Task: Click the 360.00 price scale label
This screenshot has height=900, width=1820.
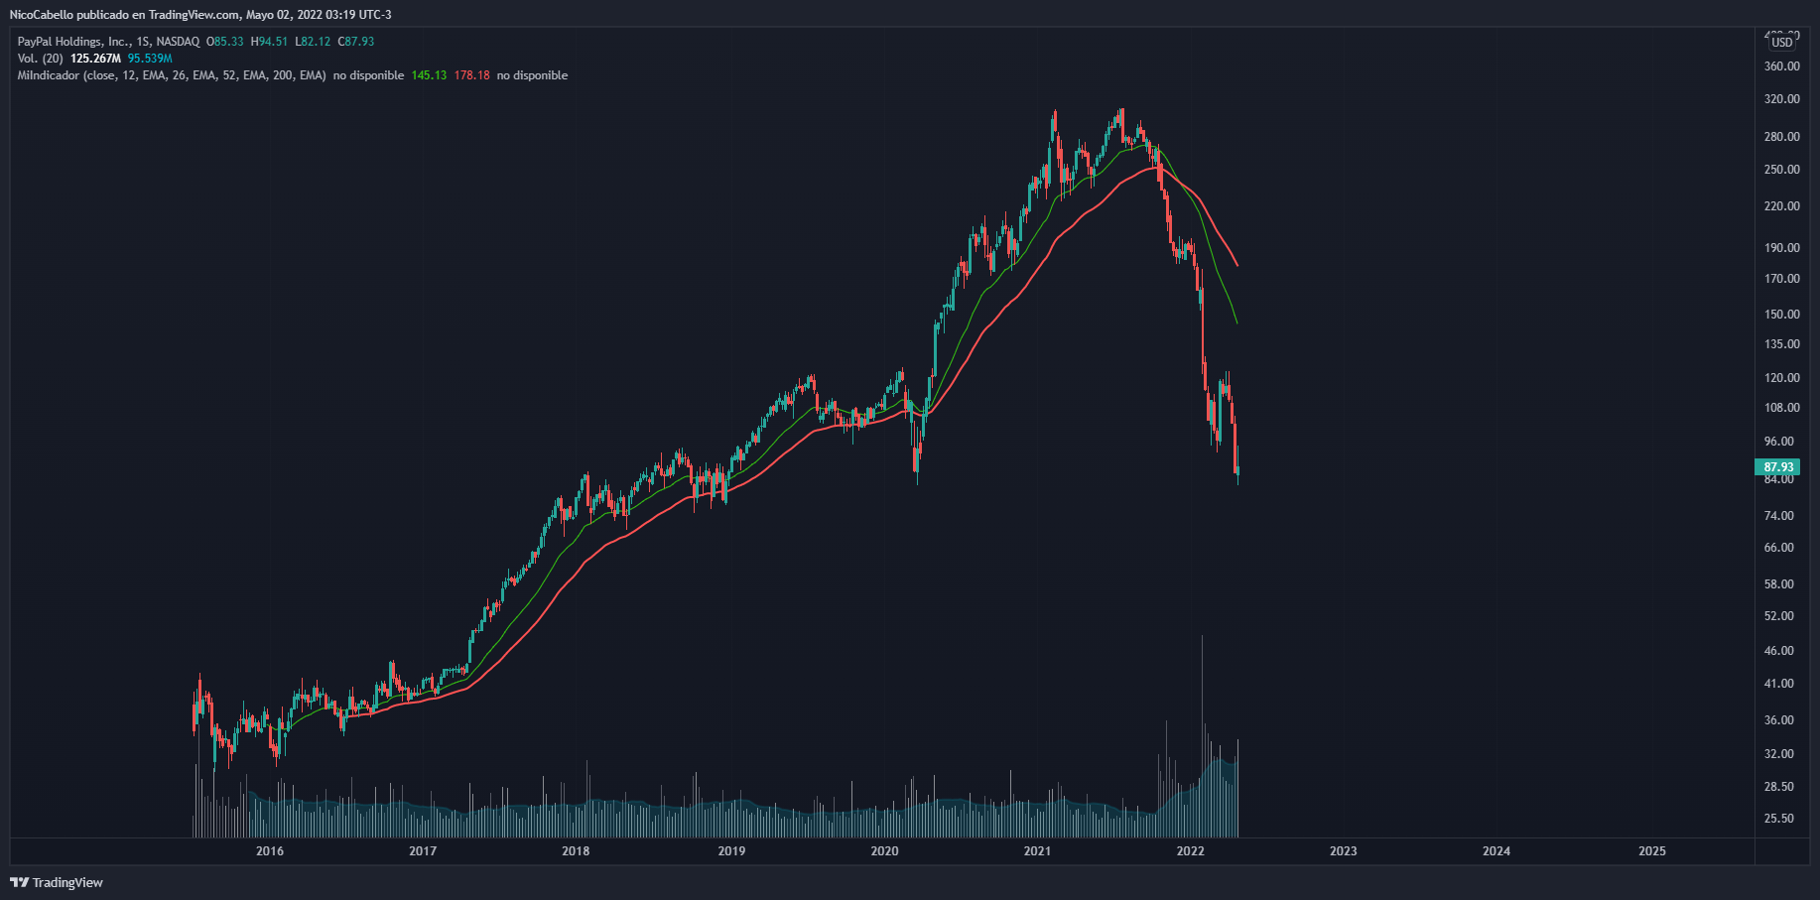Action: click(1782, 66)
